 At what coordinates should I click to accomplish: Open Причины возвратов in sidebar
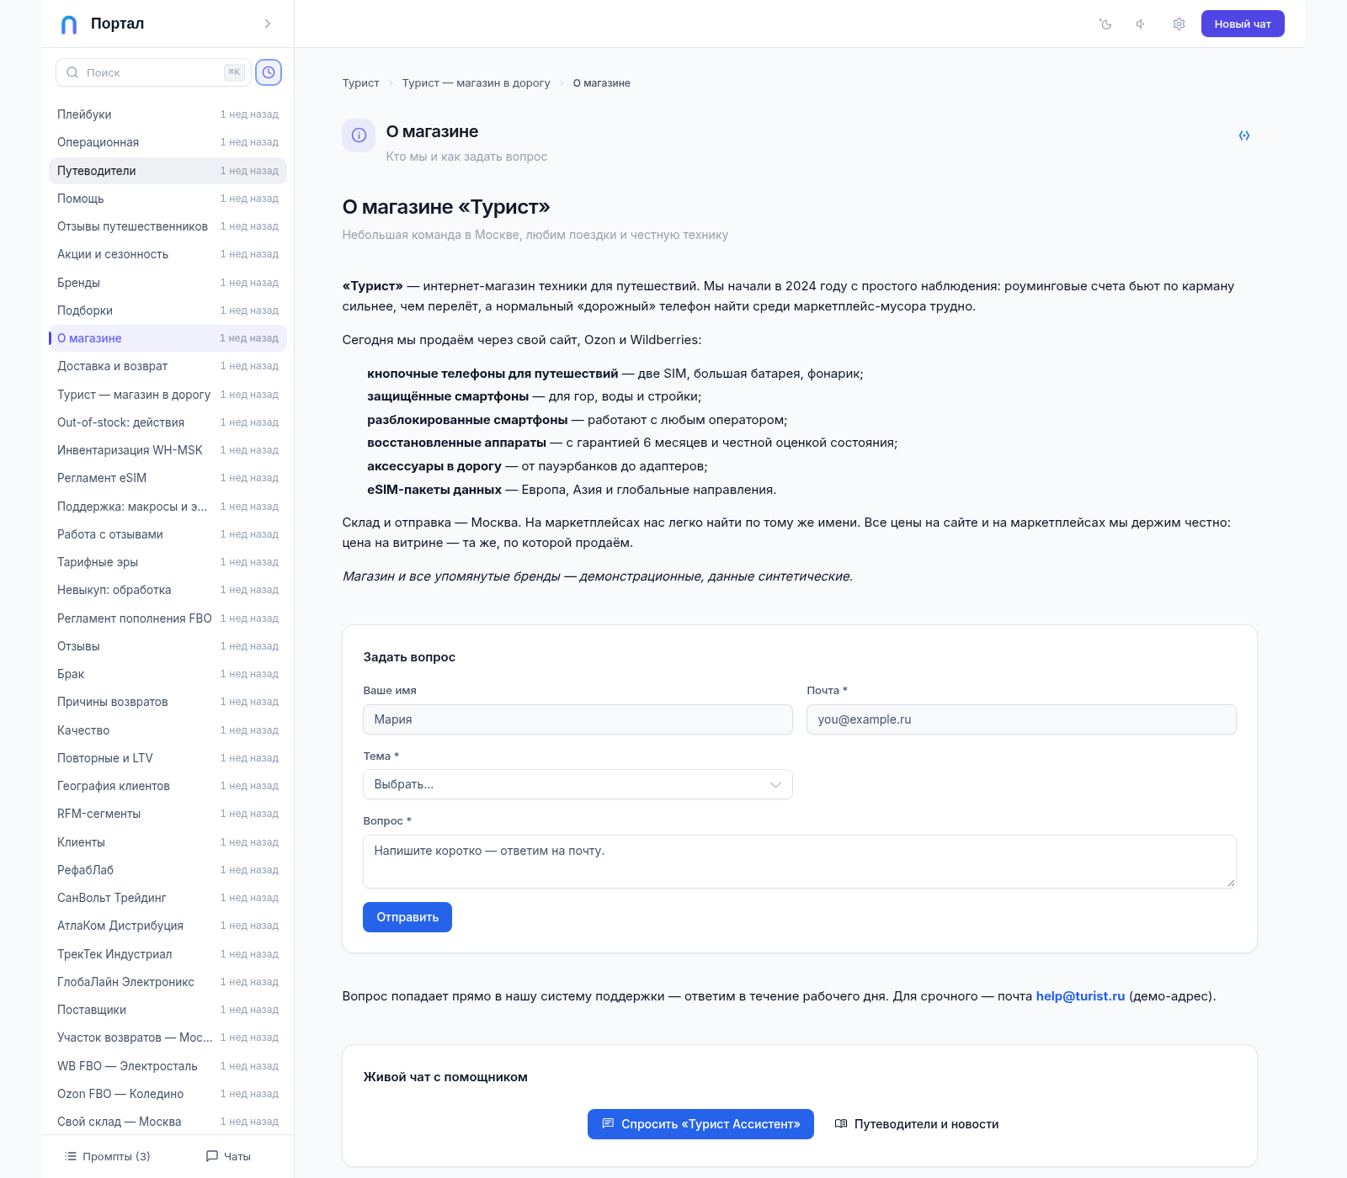[168, 702]
